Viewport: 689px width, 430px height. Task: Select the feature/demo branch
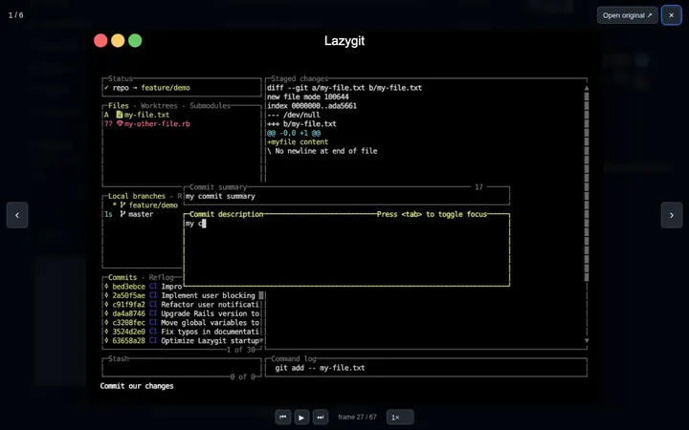click(x=153, y=205)
